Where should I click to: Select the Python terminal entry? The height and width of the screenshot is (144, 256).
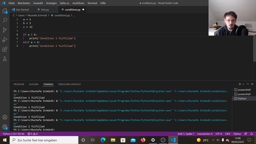(244, 98)
